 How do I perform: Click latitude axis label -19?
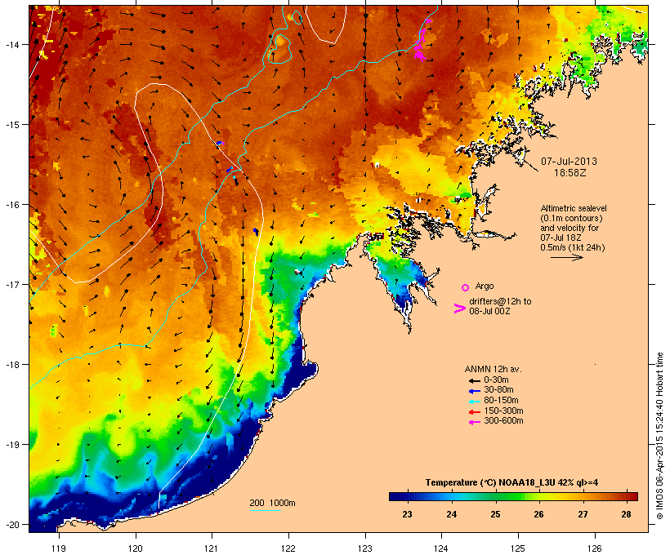[11, 445]
